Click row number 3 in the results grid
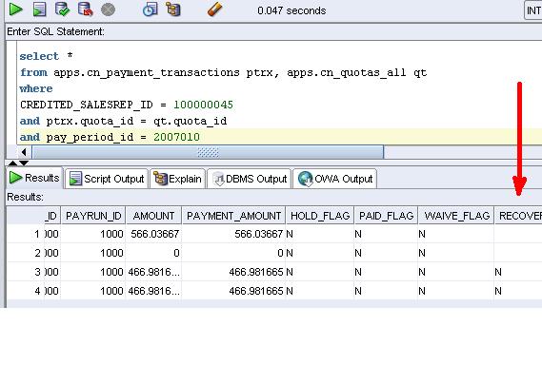 coord(26,272)
